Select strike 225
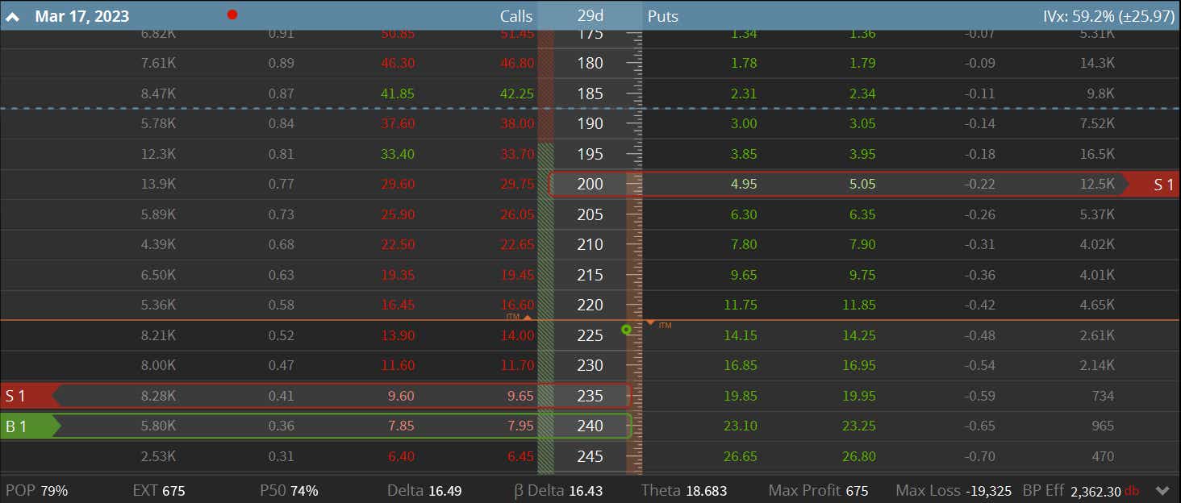 click(590, 335)
